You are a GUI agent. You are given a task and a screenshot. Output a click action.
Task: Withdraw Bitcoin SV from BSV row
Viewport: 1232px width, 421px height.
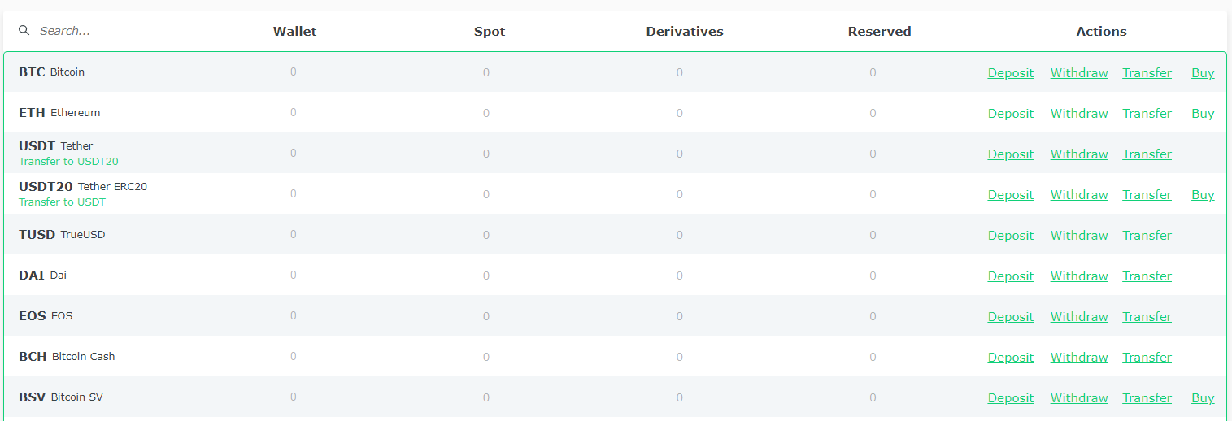coord(1078,398)
